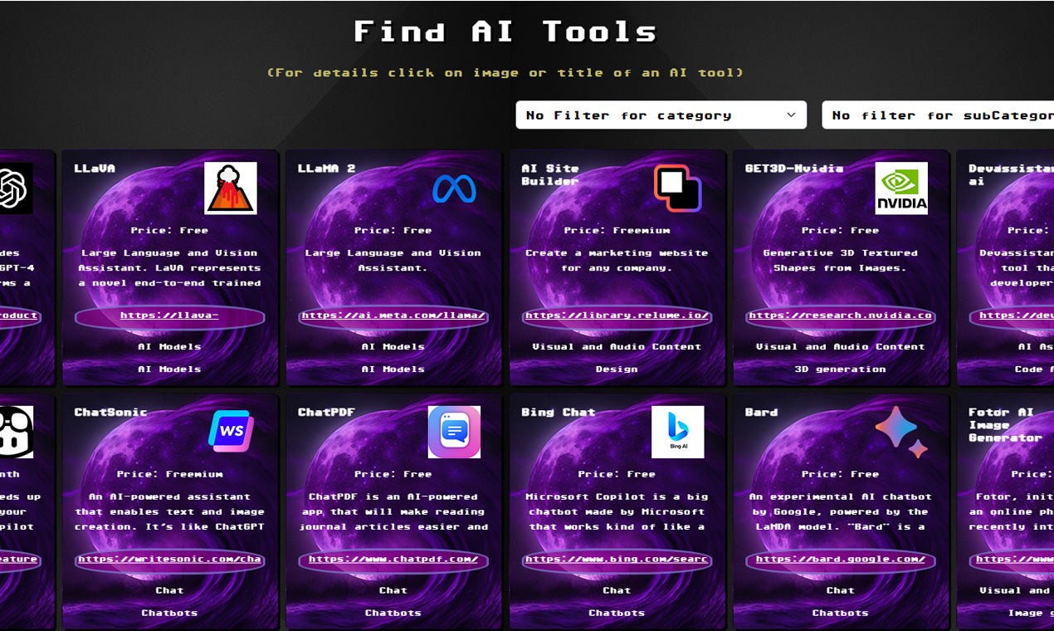The width and height of the screenshot is (1054, 631).
Task: Click 'An AI-powered assistant' ChatSonic description
Action: coord(169,512)
